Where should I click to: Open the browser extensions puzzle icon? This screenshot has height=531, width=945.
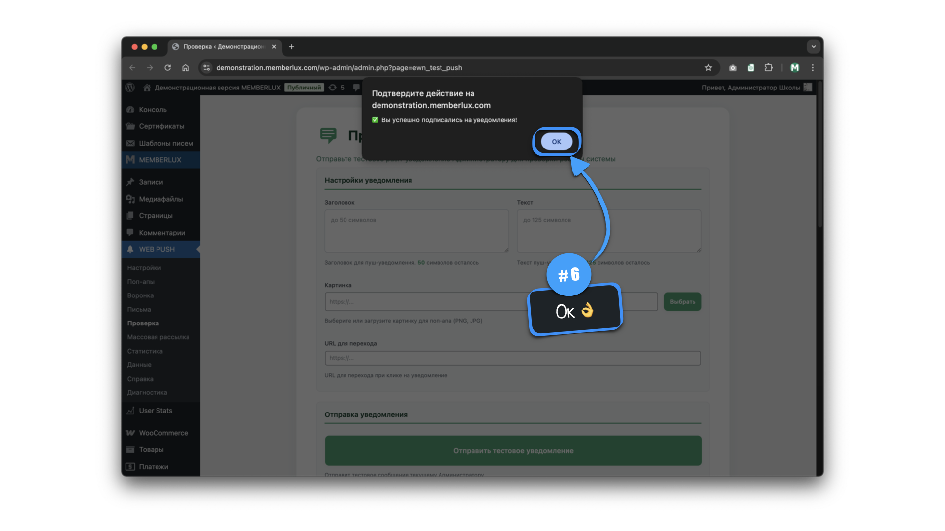[x=768, y=68]
